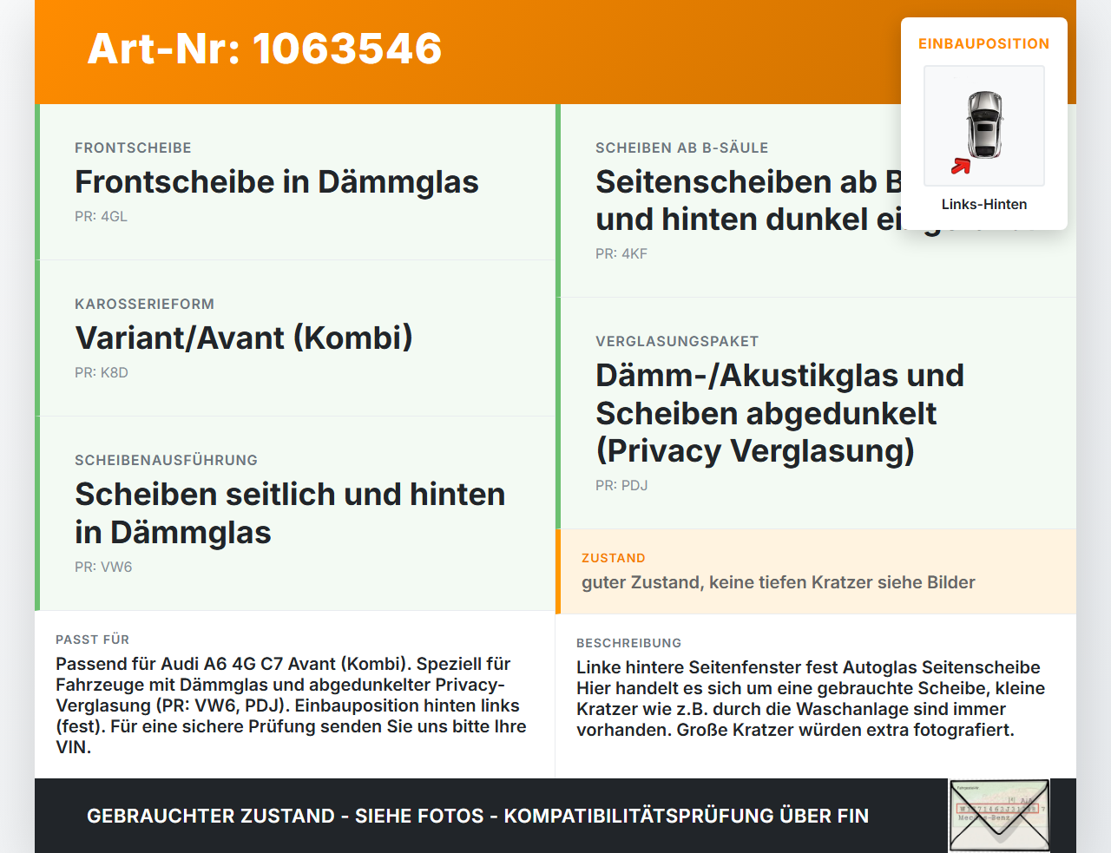Open Scheiben seitlich und hinten in Dämmglas

[295, 514]
